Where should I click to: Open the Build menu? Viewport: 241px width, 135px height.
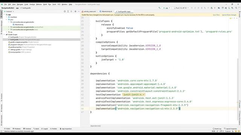pos(45,4)
